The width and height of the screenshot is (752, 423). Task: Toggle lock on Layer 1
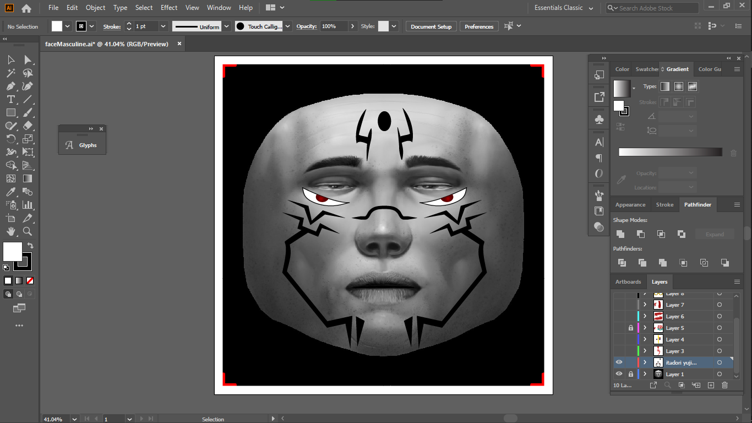[x=631, y=374]
